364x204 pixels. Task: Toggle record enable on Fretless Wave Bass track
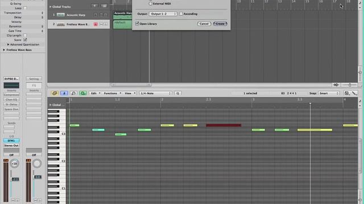tap(96, 24)
